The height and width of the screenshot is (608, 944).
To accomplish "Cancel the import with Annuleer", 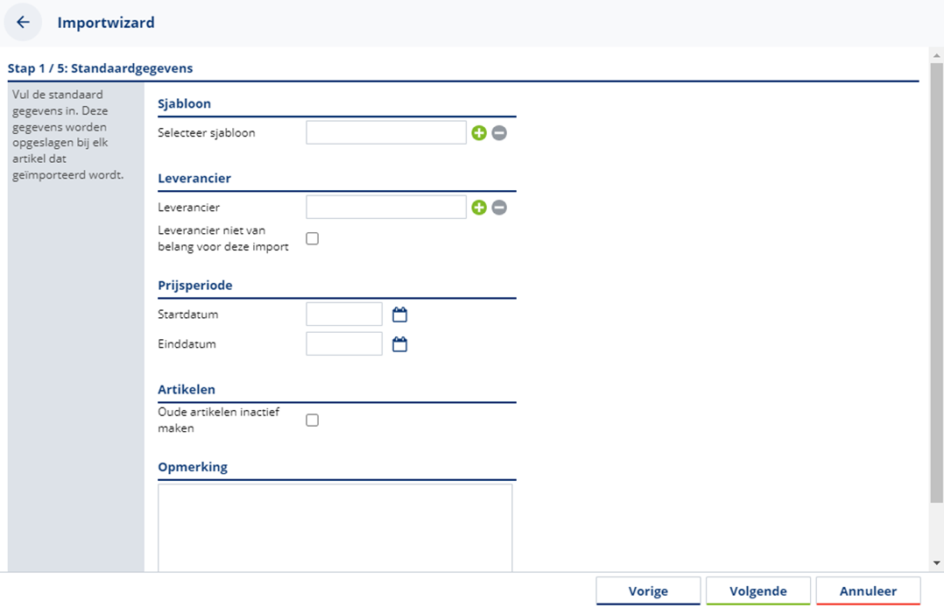I will coord(868,591).
